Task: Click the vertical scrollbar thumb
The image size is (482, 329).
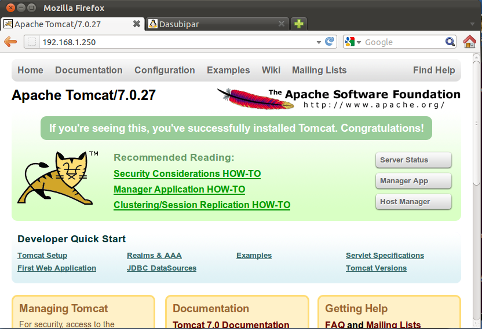Action: click(476, 123)
